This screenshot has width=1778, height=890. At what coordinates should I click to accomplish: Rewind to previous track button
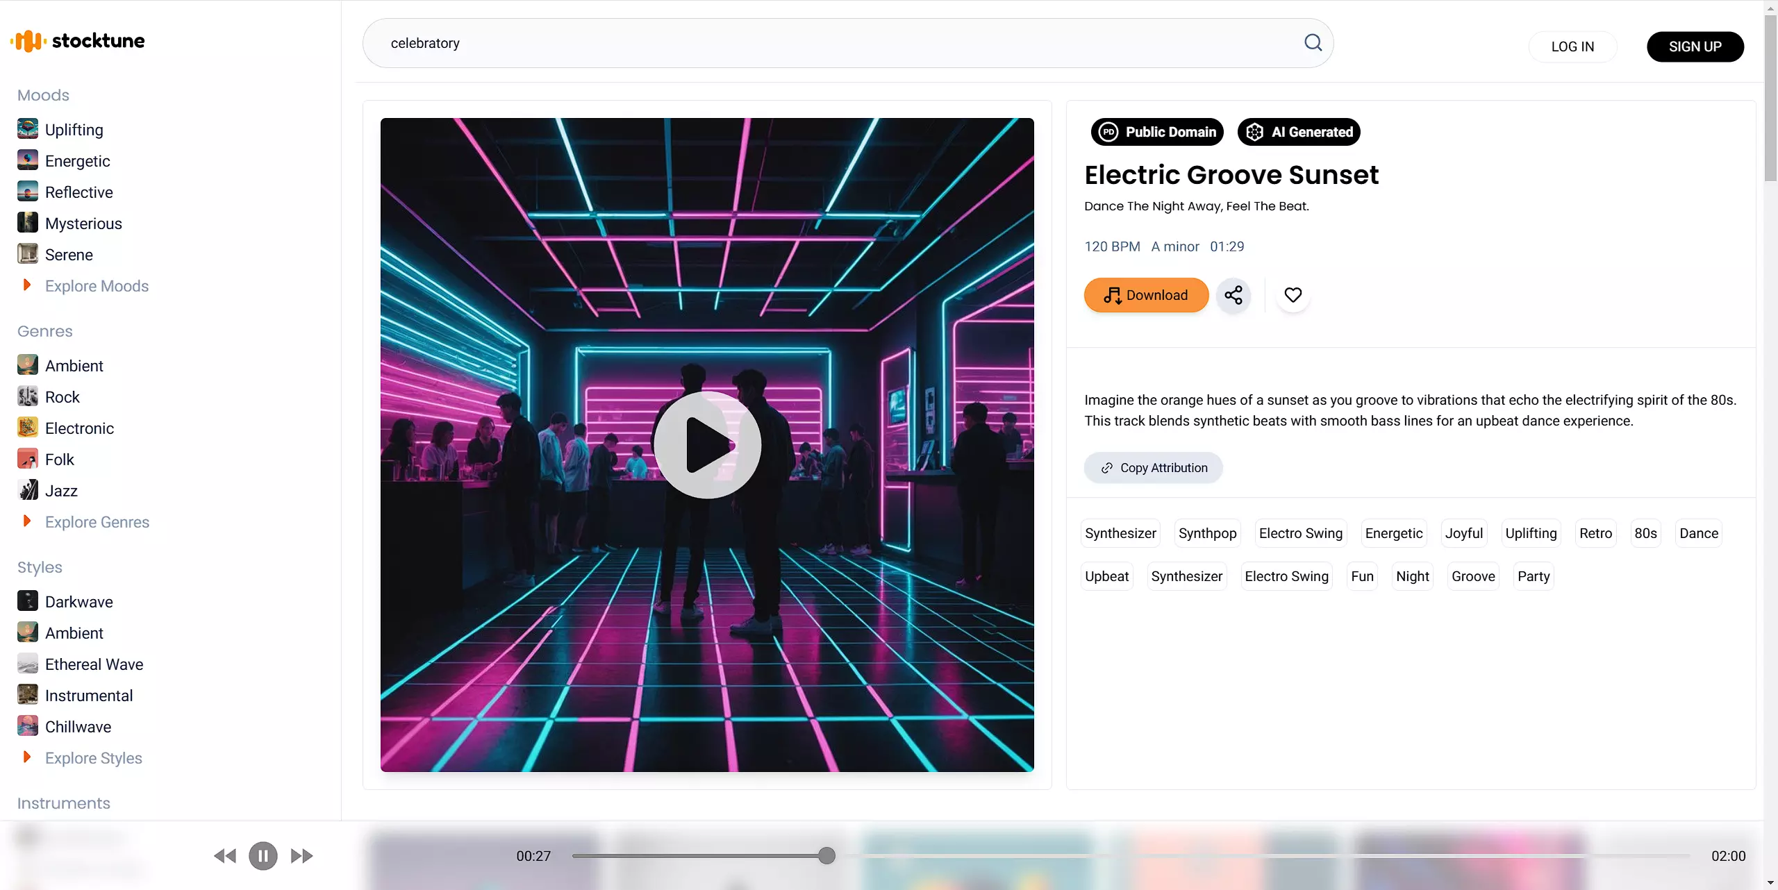pyautogui.click(x=224, y=855)
